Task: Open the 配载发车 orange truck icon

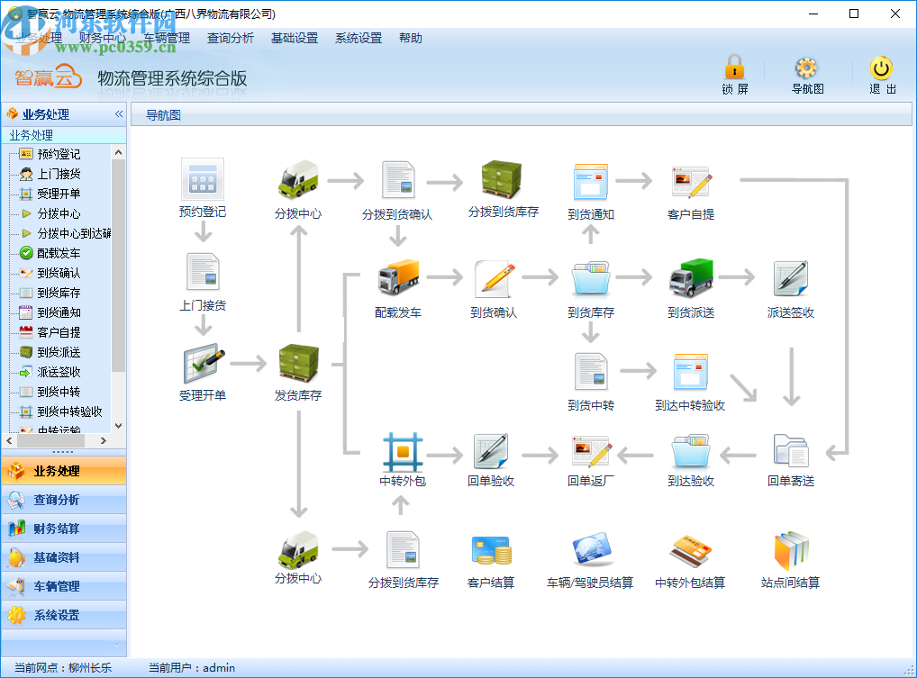Action: (x=398, y=277)
